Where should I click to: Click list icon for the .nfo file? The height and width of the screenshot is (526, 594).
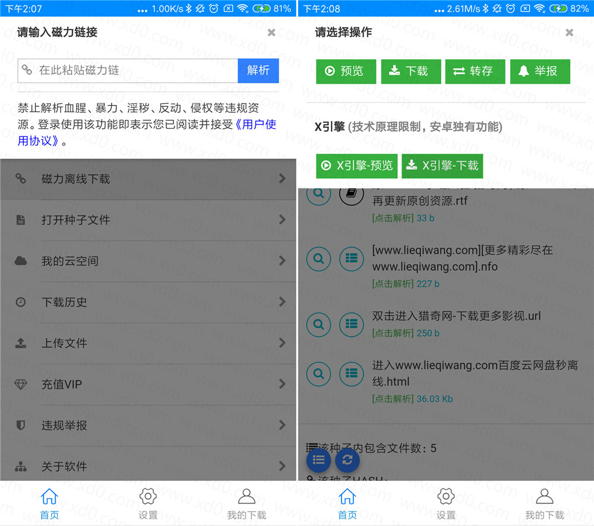pyautogui.click(x=351, y=259)
